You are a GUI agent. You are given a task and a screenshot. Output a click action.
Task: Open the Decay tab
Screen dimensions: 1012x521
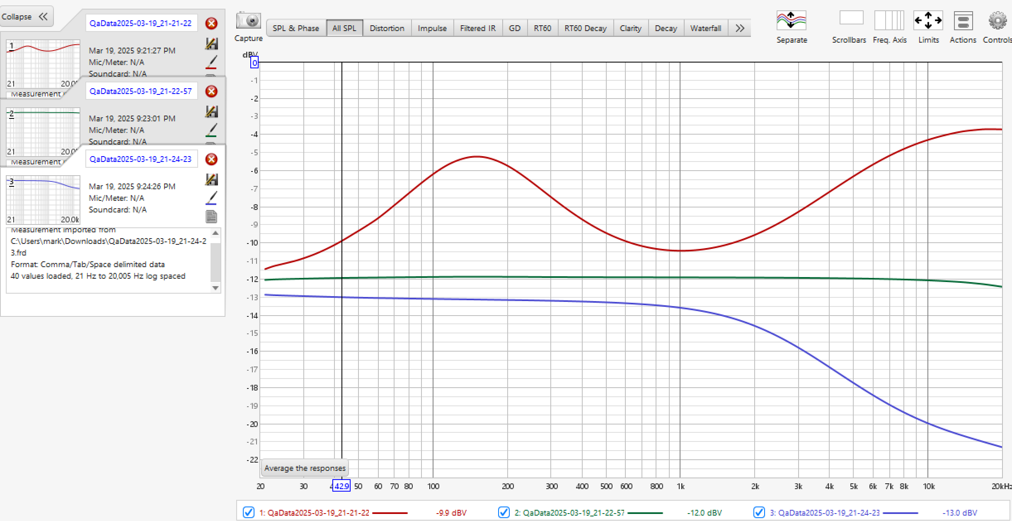click(666, 28)
